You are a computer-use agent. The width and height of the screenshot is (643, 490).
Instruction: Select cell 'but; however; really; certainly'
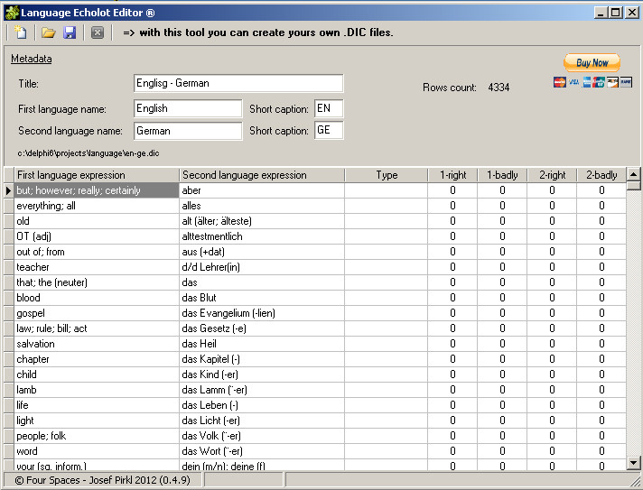pos(97,190)
